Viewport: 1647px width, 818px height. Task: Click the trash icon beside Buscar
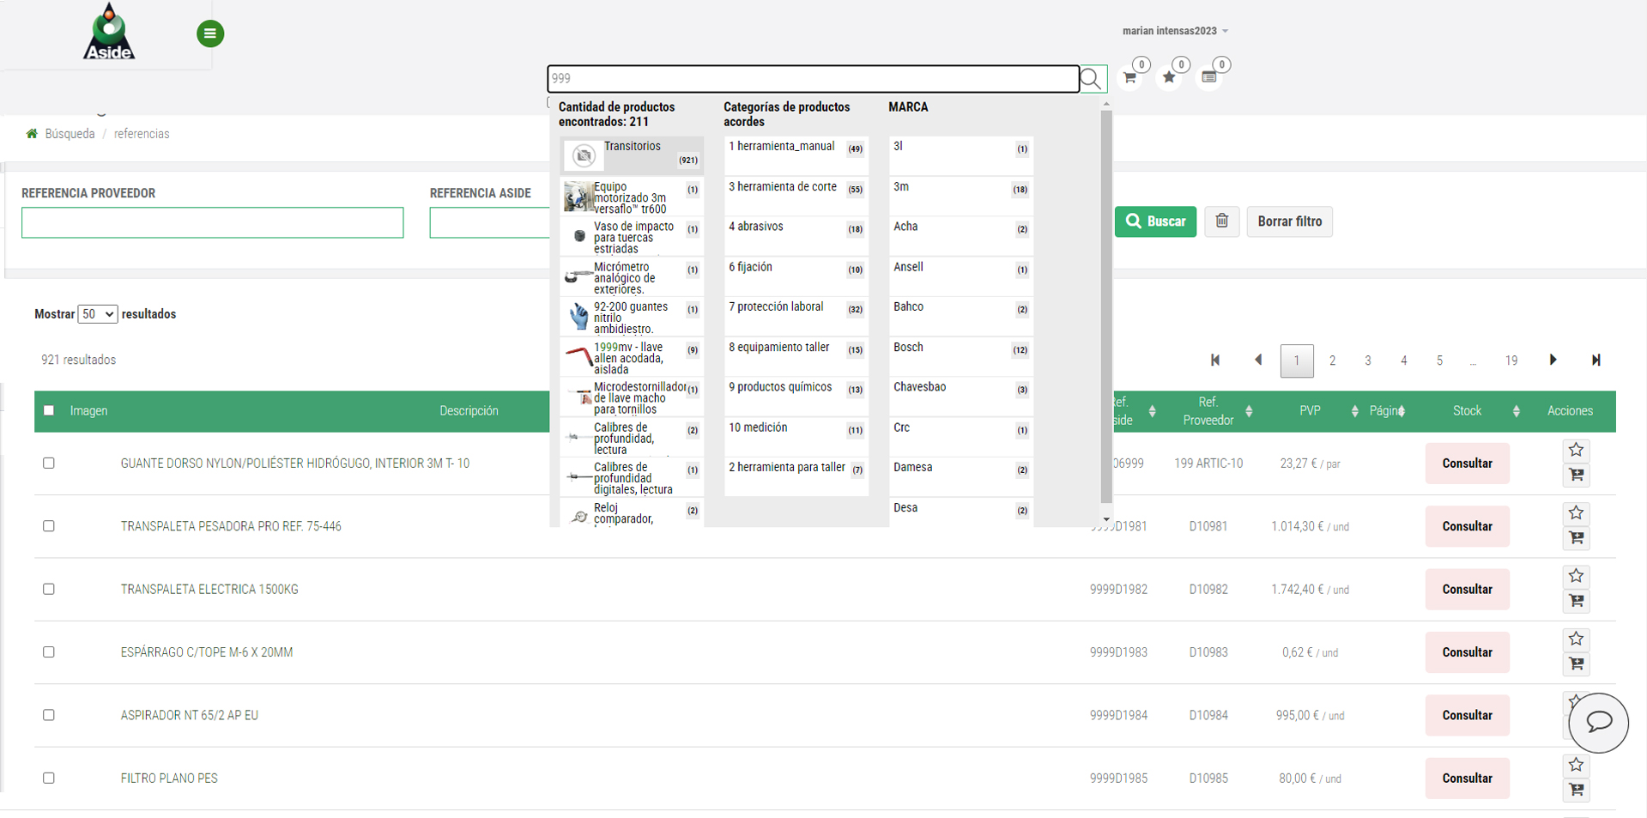click(1221, 221)
